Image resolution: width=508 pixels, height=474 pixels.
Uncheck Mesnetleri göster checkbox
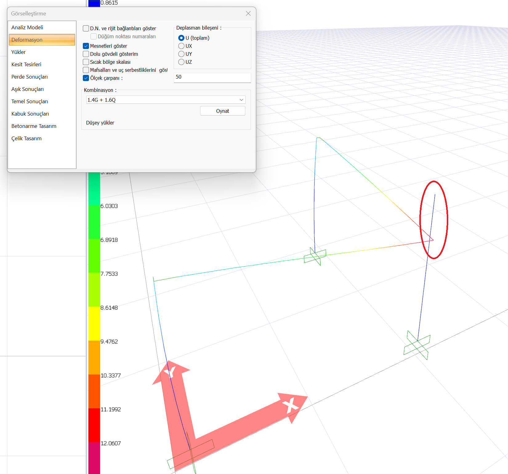[x=86, y=46]
